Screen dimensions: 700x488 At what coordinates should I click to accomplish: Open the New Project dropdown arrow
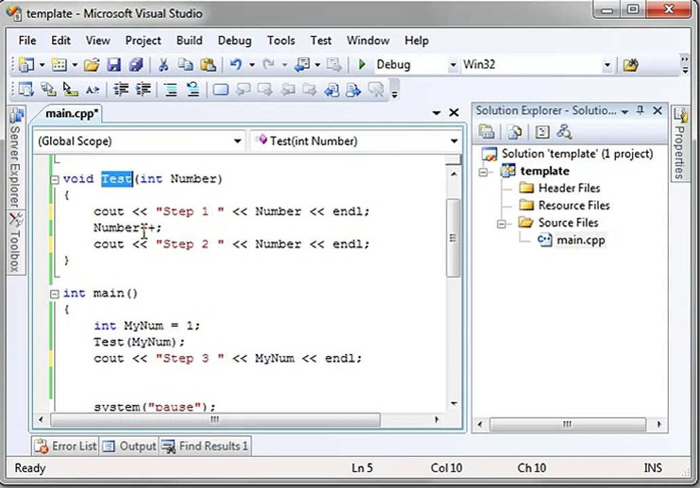pyautogui.click(x=42, y=65)
